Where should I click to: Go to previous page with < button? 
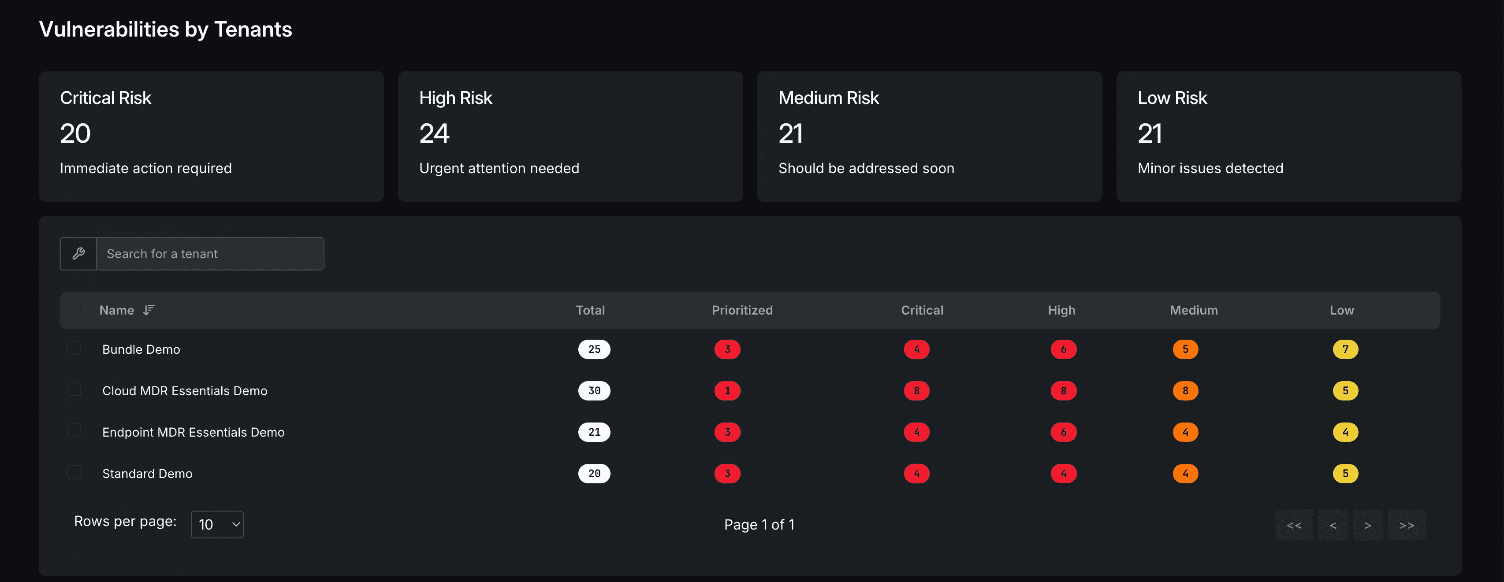[1333, 525]
